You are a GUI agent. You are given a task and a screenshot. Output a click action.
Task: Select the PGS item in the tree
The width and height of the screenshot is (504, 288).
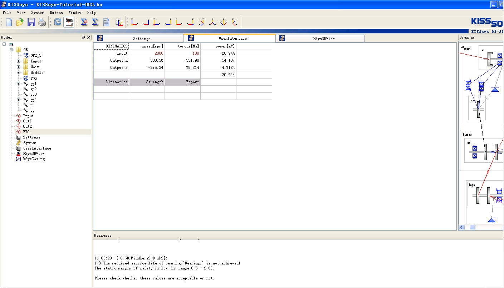point(34,78)
